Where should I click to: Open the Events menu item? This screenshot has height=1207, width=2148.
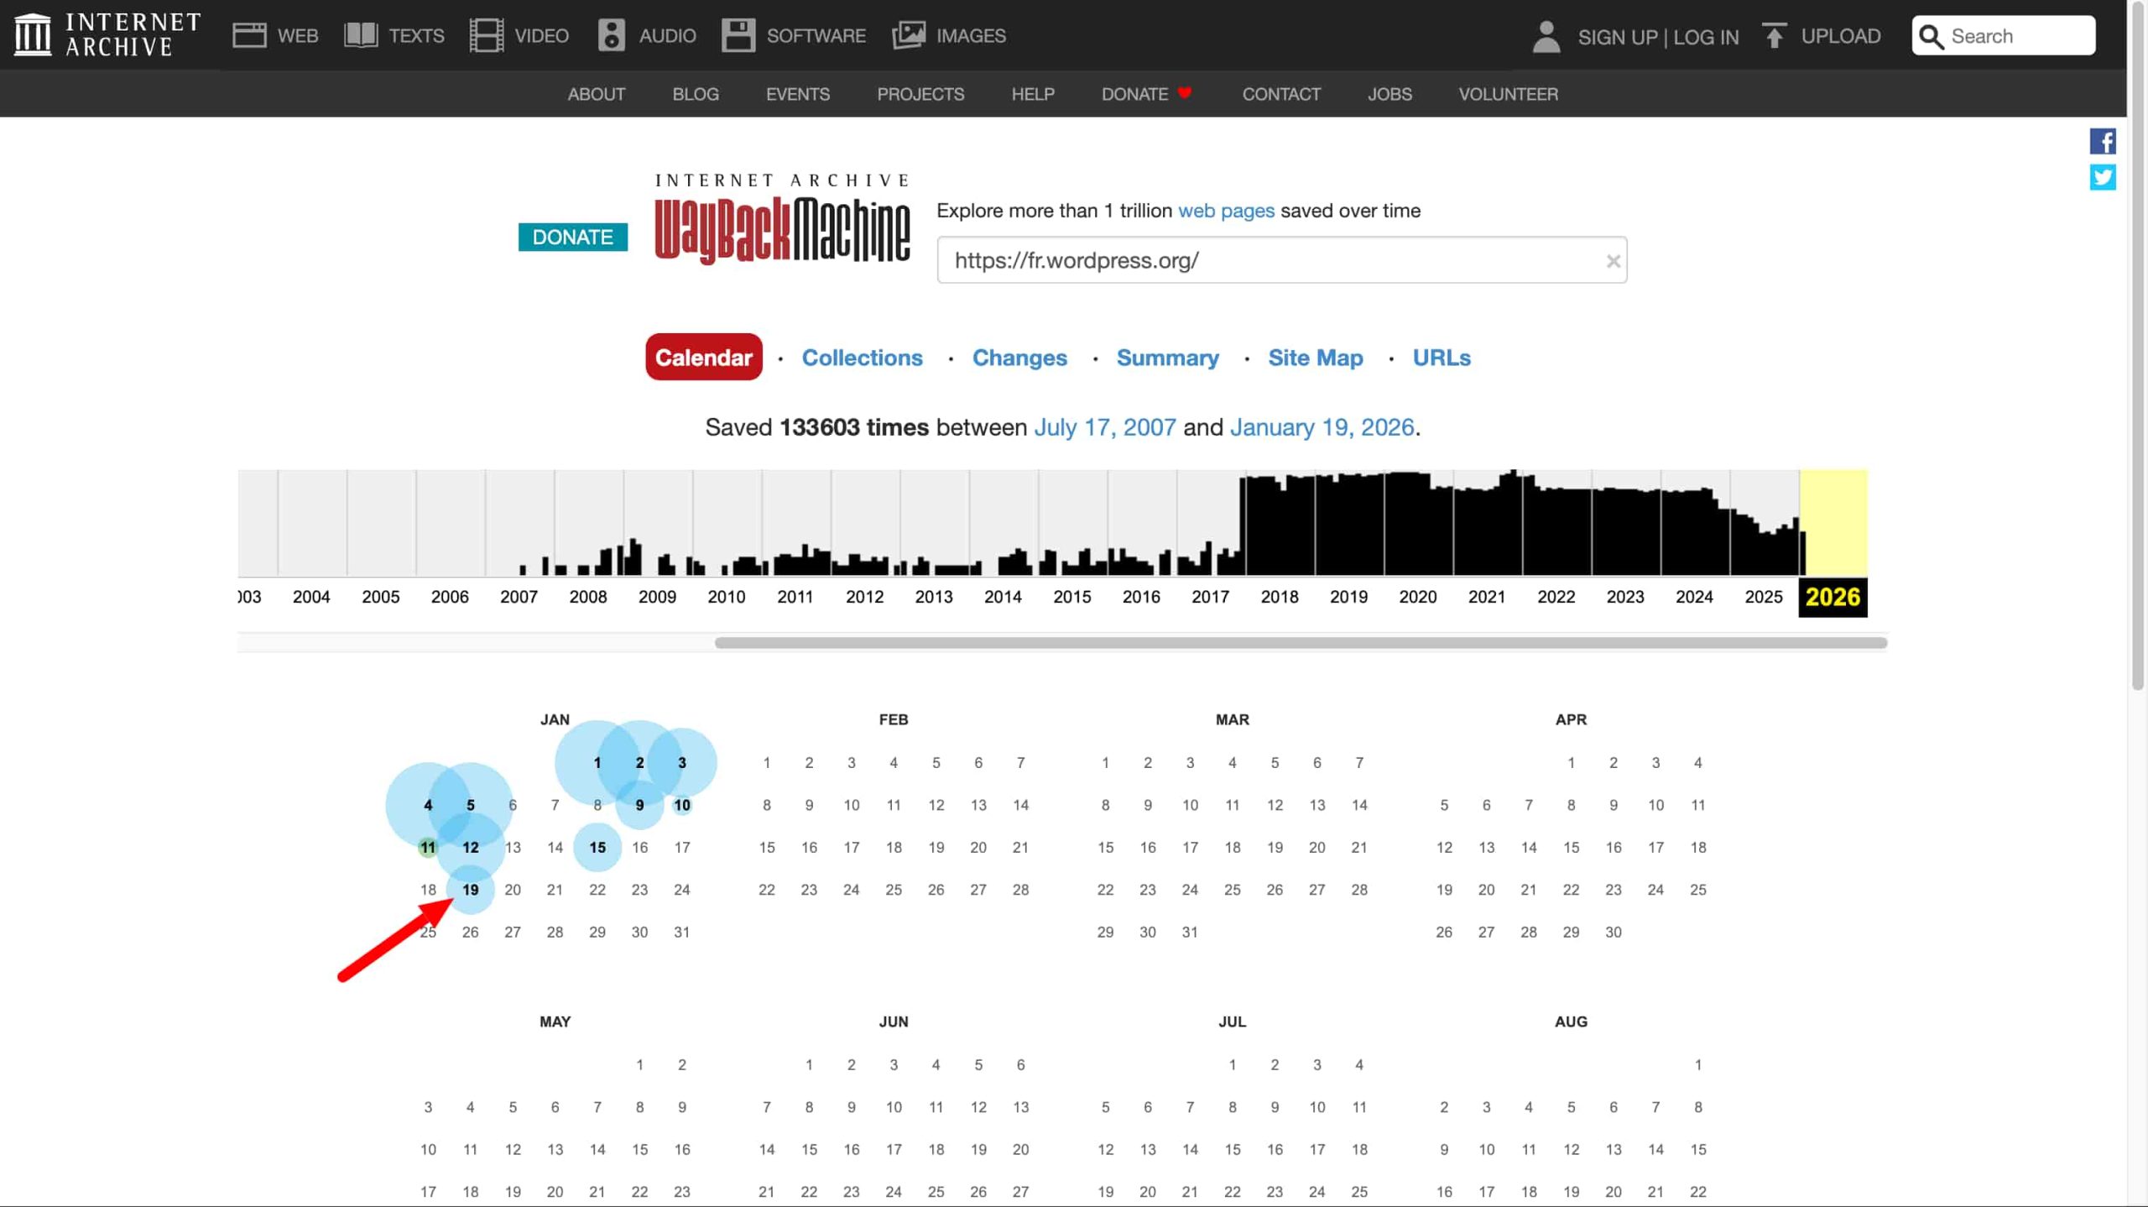pyautogui.click(x=798, y=94)
